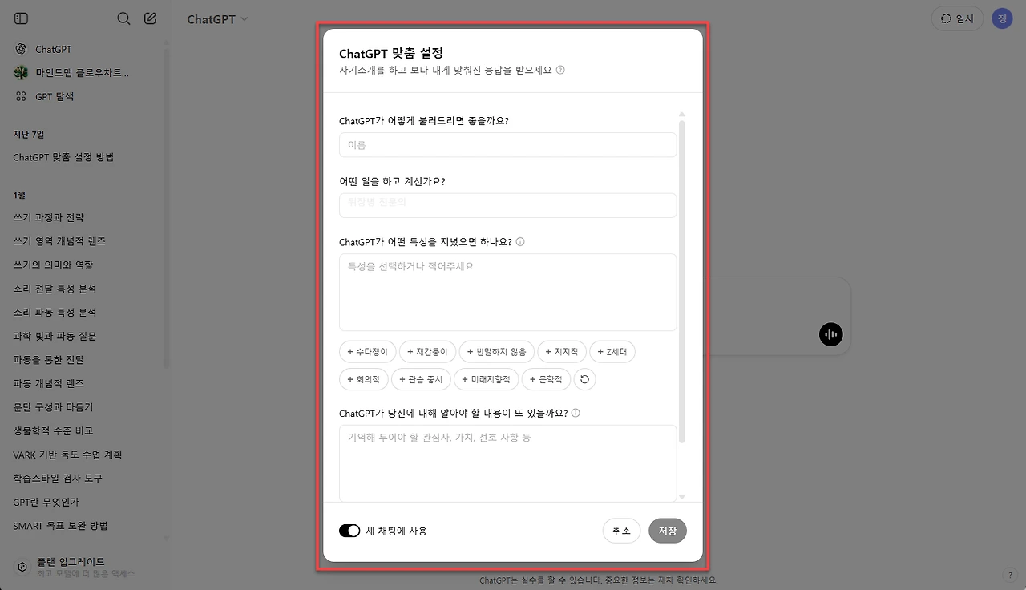Open the ChatGPT model selector dropdown
The height and width of the screenshot is (590, 1026).
coord(218,19)
